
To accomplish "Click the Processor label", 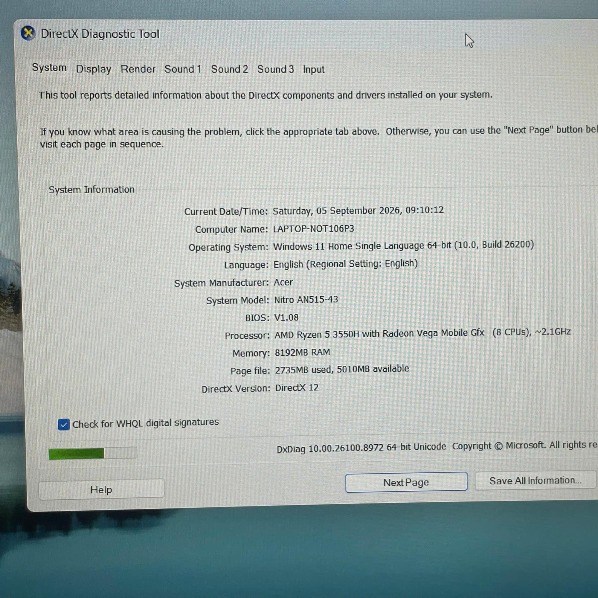I will (247, 335).
